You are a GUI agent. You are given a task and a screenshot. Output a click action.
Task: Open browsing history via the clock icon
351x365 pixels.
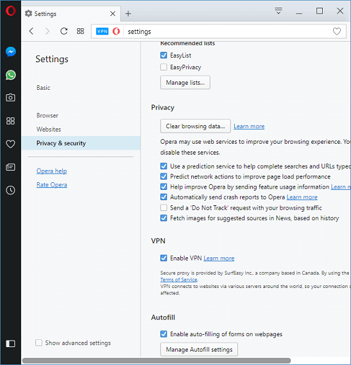[10, 190]
